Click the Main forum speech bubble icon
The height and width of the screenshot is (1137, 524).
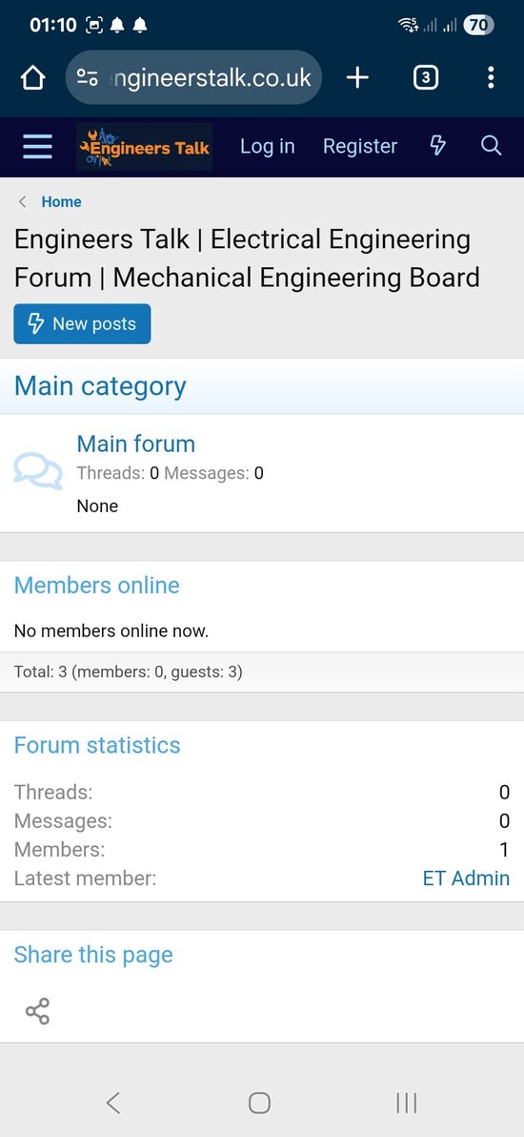click(38, 471)
